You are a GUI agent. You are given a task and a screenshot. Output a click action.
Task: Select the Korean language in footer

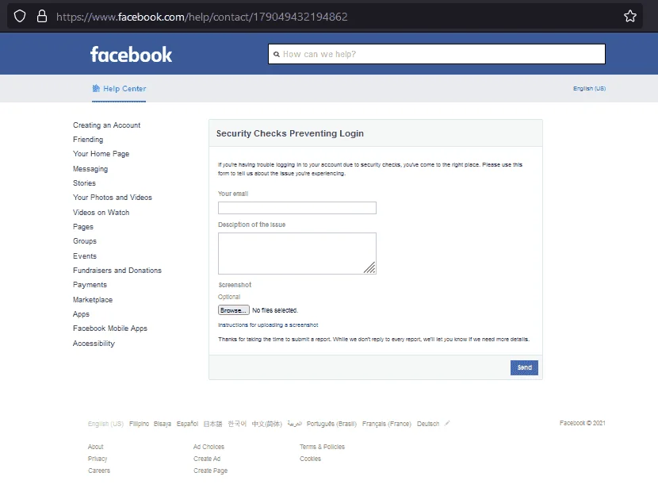pos(237,424)
